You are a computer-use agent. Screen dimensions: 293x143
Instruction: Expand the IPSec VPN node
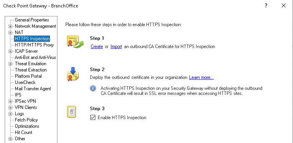coord(10,101)
